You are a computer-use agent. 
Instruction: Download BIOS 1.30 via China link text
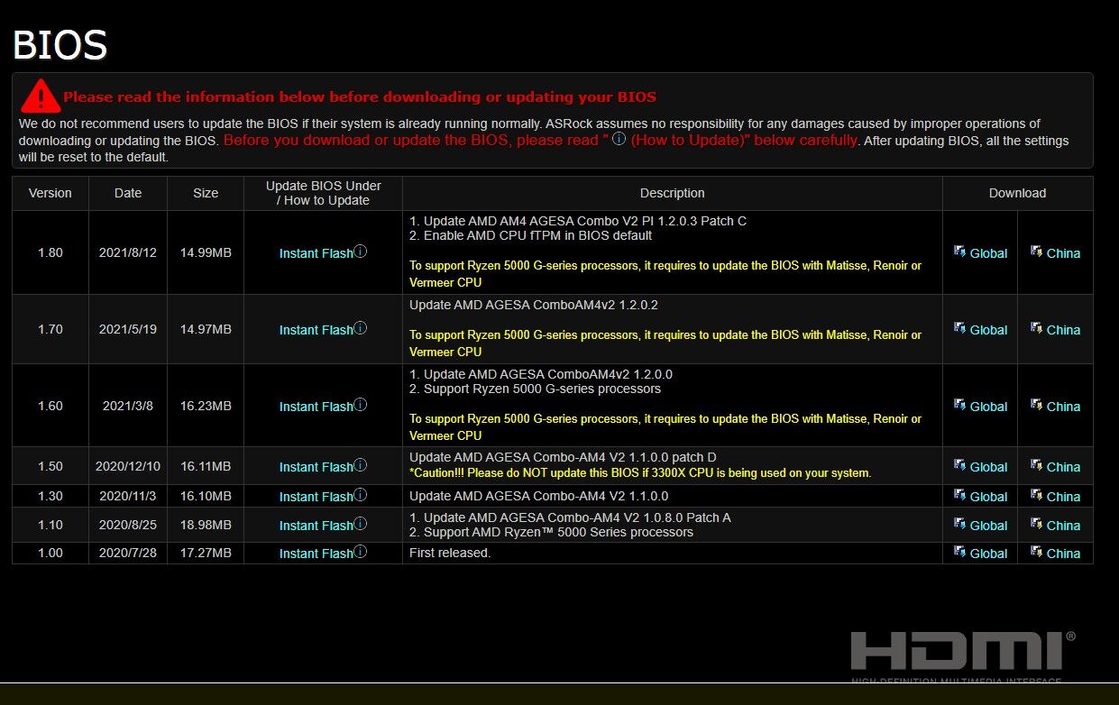[x=1063, y=497]
